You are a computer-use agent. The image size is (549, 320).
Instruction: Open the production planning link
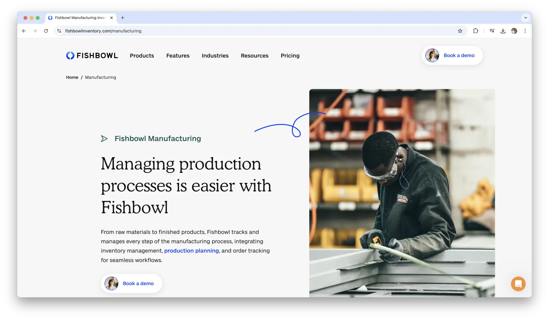tap(191, 251)
